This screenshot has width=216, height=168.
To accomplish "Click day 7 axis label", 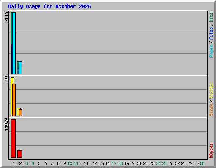I will [x=52, y=163].
